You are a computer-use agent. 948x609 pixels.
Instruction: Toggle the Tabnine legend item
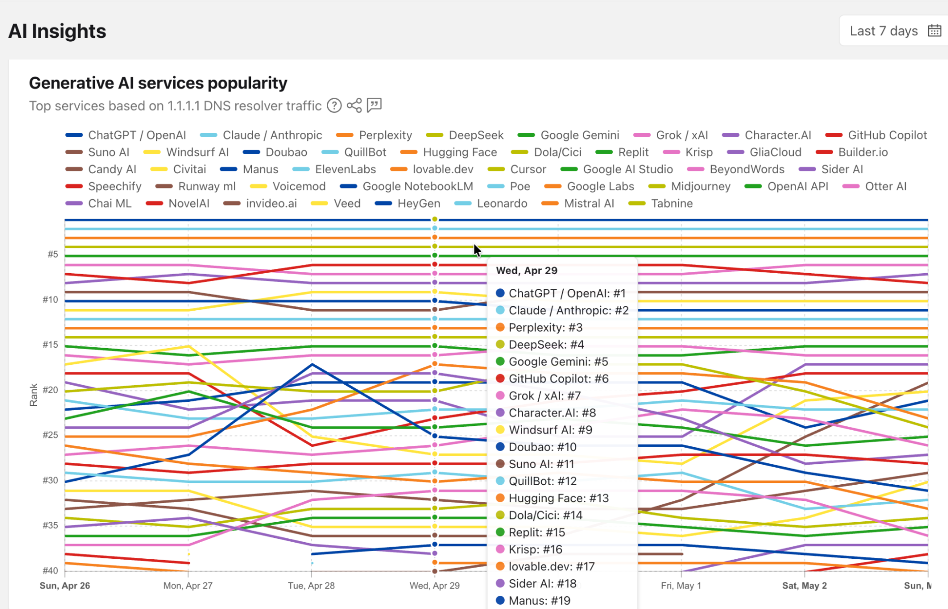(661, 203)
